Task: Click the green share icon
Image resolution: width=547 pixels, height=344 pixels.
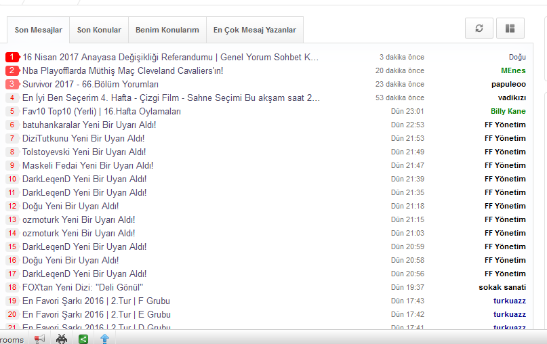Action: click(x=83, y=338)
